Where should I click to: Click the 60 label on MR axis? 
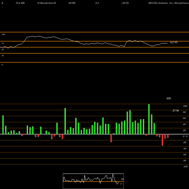(184, 118)
